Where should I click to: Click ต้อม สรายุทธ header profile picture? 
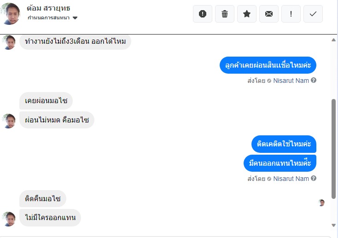11,13
